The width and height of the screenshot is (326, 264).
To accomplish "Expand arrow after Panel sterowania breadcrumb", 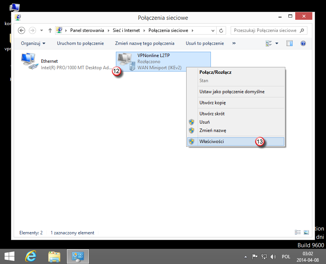I will [108, 30].
